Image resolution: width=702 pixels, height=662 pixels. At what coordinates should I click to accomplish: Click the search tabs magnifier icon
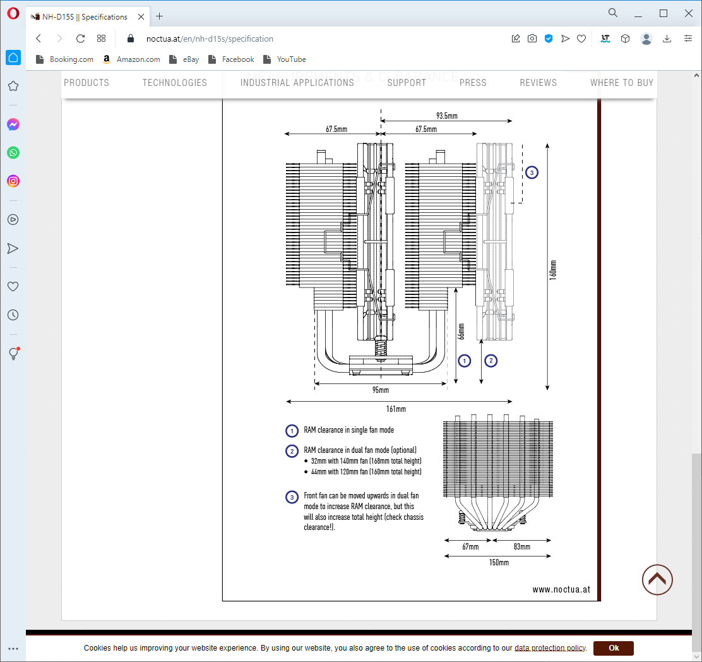[x=612, y=13]
